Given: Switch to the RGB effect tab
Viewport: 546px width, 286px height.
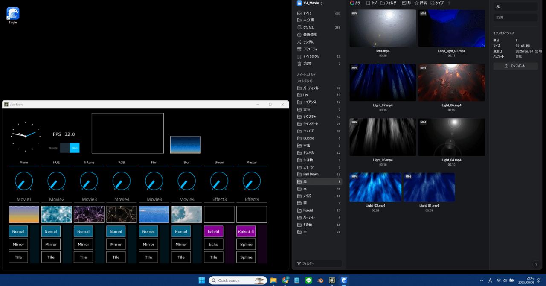Looking at the screenshot, I should (x=121, y=162).
